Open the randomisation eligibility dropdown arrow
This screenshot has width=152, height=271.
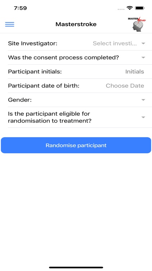[x=143, y=117]
